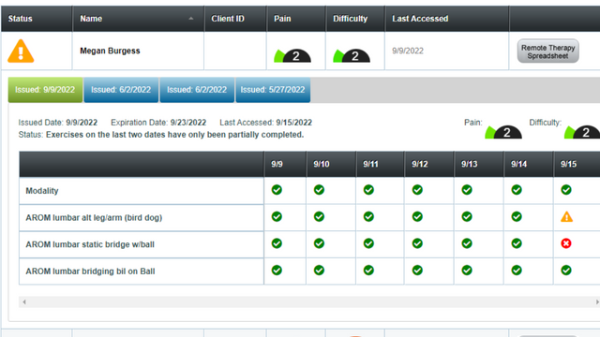Screen dimensions: 600x337
Task: Click the pain gauge in Megan Burgess's row
Action: click(x=292, y=56)
